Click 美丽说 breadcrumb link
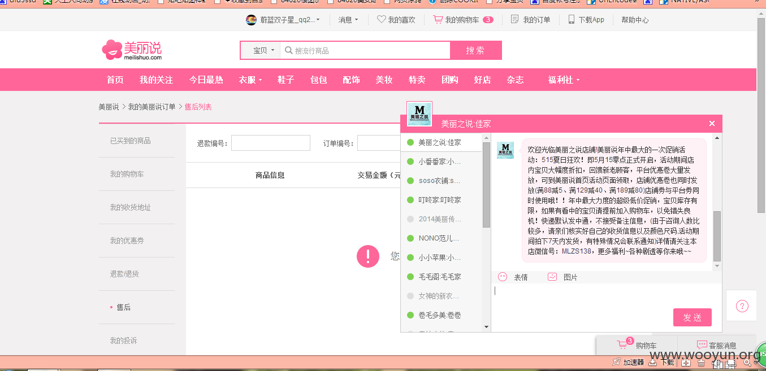Viewport: 766px width, 371px height. 109,107
